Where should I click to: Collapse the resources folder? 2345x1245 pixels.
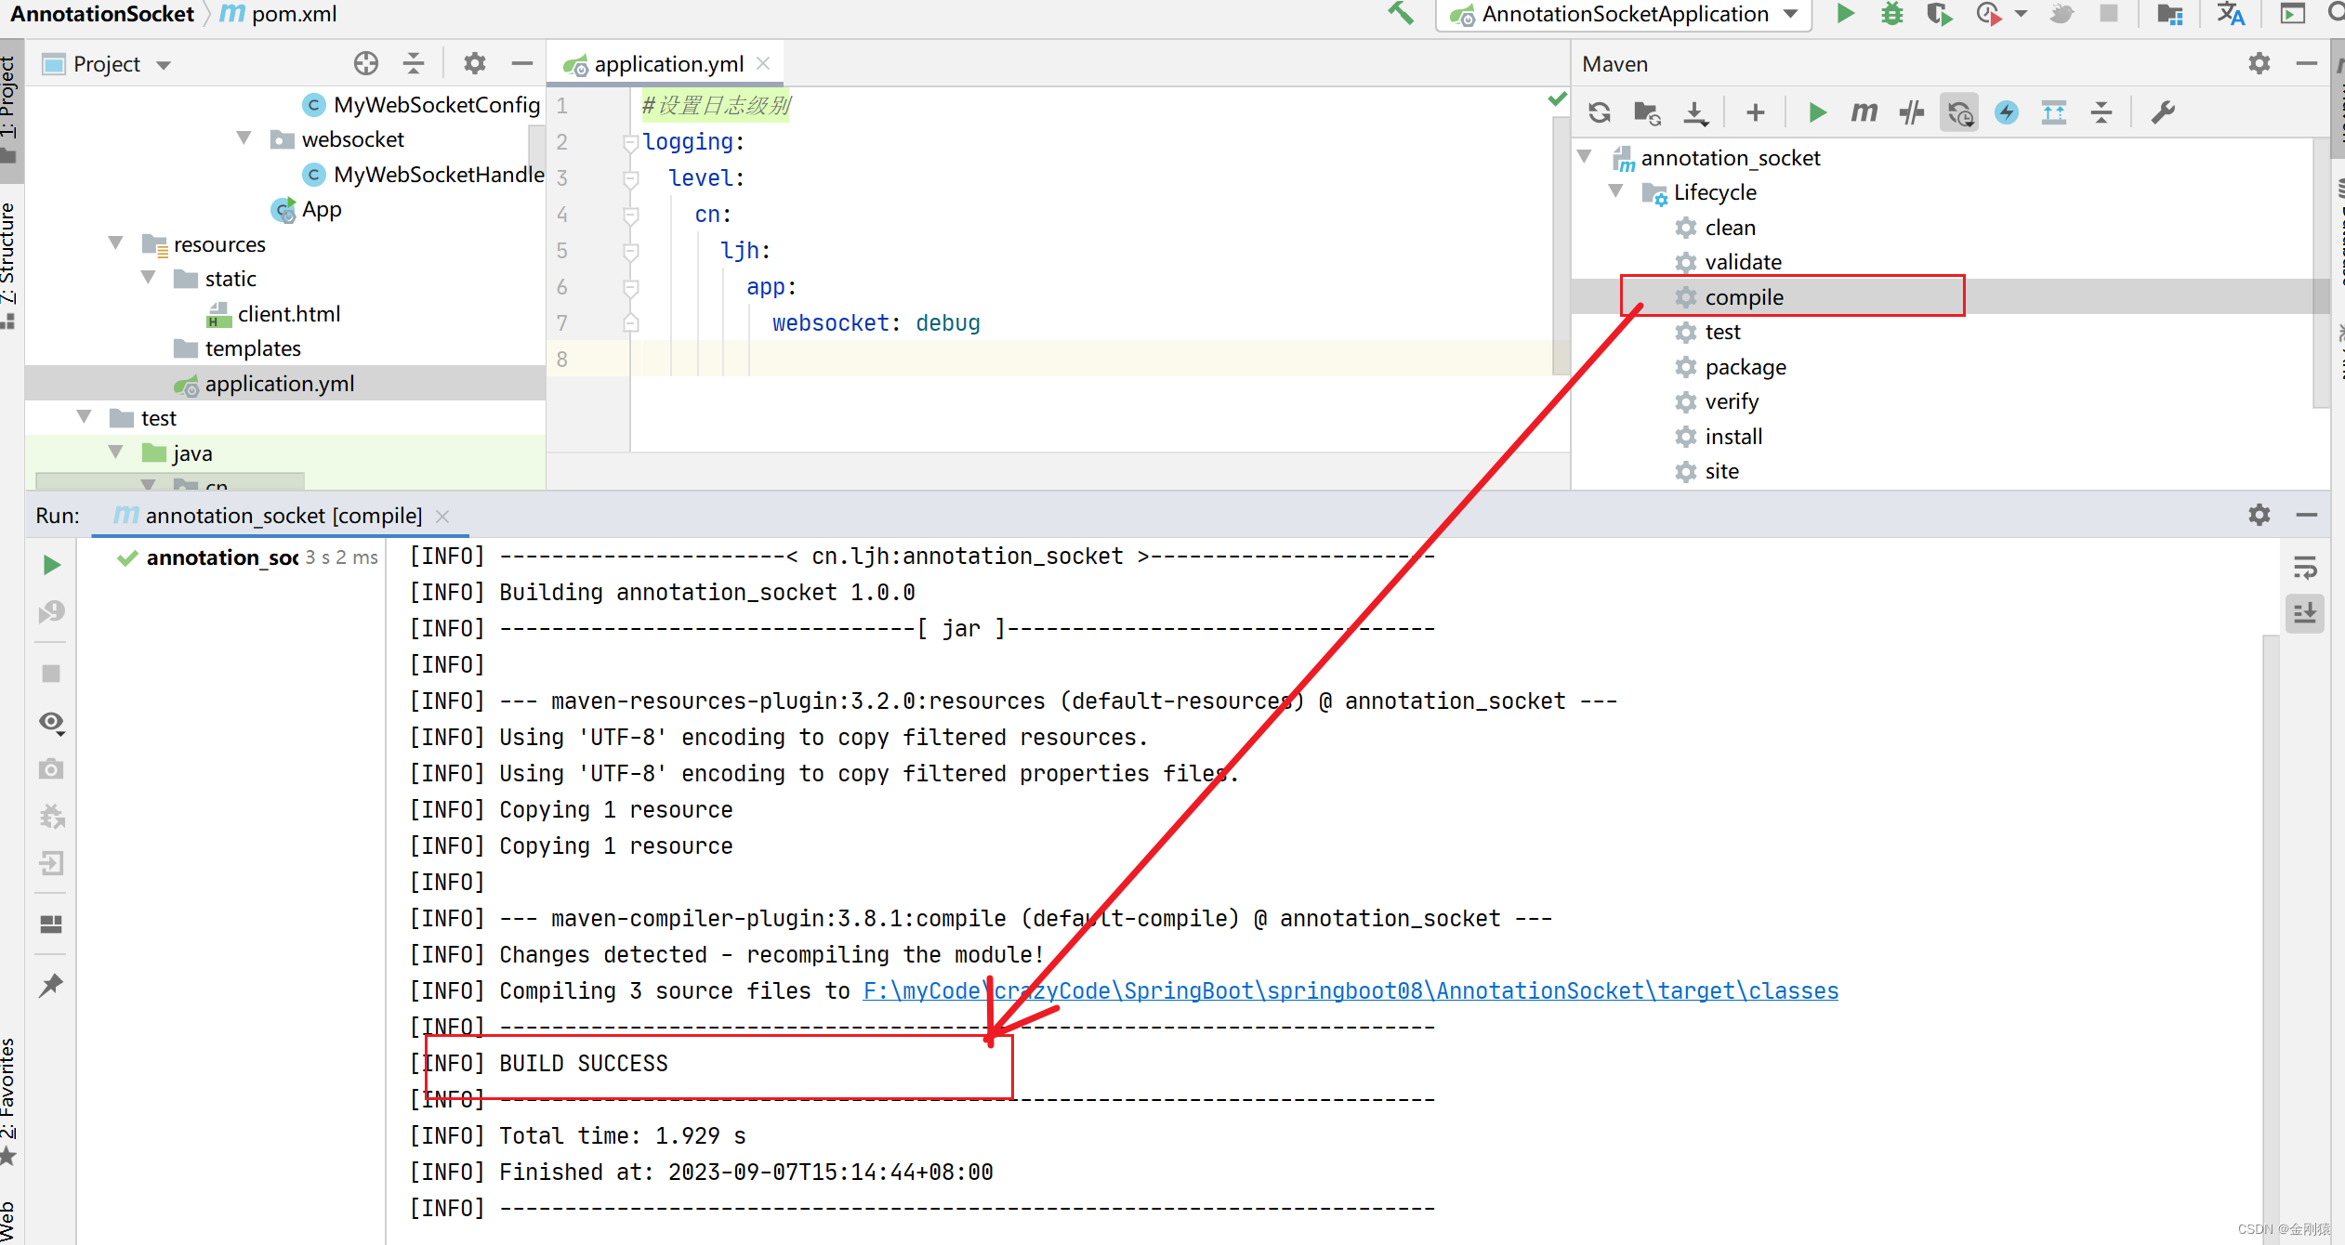(116, 242)
